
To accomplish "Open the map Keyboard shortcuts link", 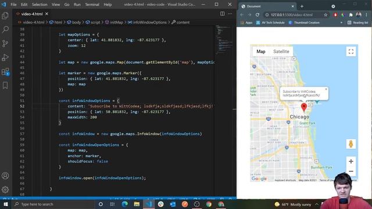I will [x=285, y=181].
